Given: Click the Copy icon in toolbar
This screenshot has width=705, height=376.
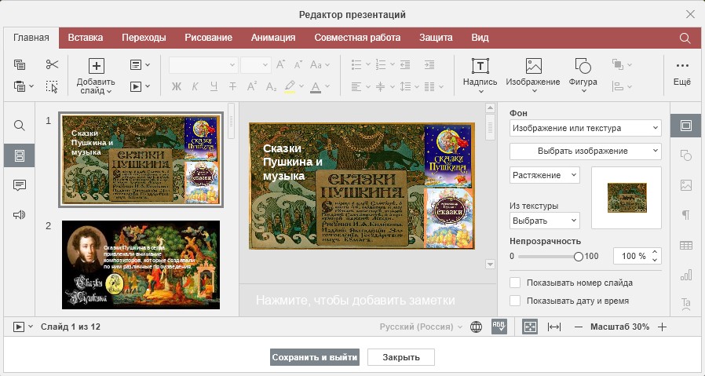Looking at the screenshot, I should pyautogui.click(x=20, y=65).
